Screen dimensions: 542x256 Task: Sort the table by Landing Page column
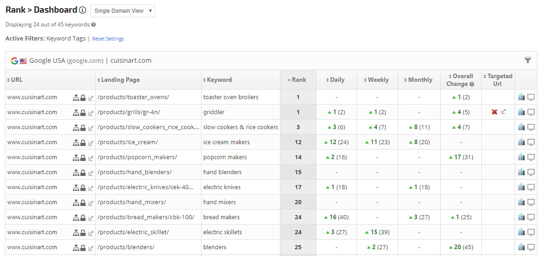pos(119,80)
